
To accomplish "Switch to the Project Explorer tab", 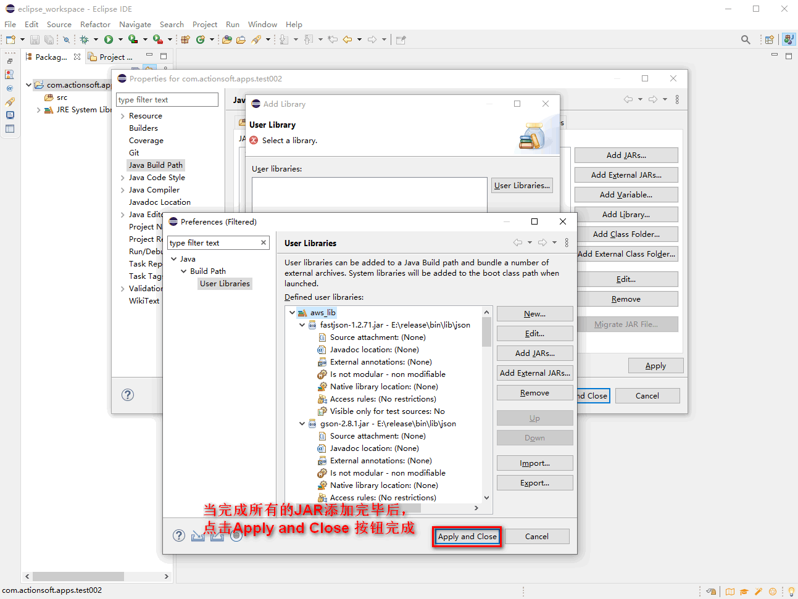I will click(x=112, y=57).
